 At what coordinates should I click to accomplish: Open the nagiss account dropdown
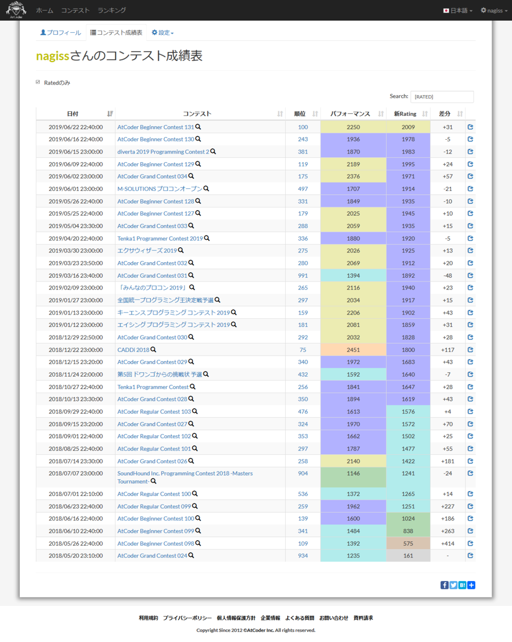click(x=494, y=10)
